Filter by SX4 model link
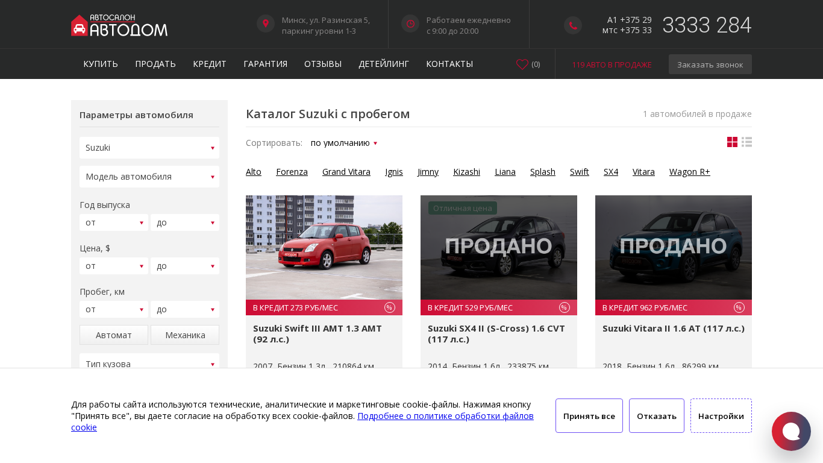823x463 pixels. pos(611,172)
